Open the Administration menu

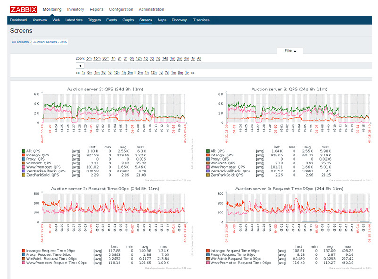tap(151, 9)
